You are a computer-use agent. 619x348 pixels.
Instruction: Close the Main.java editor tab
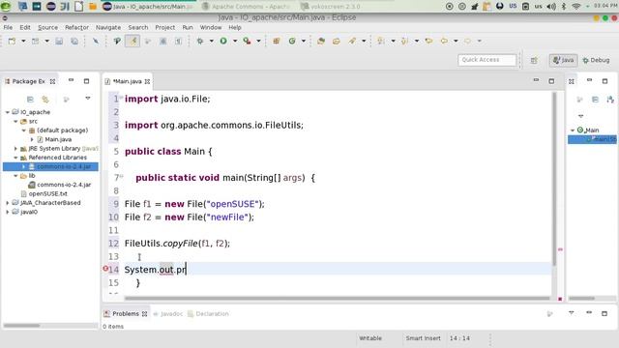point(147,81)
